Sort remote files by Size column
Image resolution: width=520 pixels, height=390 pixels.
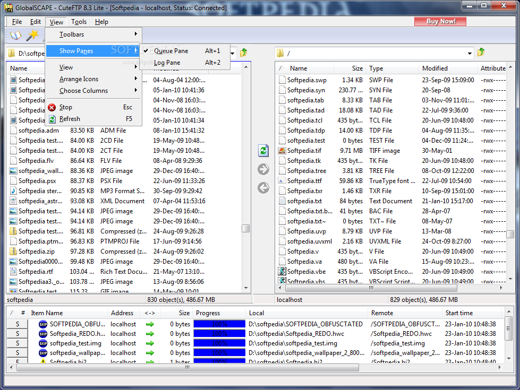coord(350,68)
